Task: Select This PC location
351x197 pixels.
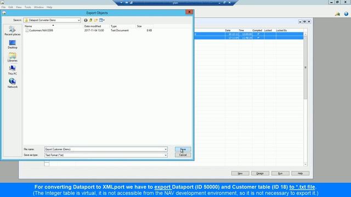Action: (12, 70)
